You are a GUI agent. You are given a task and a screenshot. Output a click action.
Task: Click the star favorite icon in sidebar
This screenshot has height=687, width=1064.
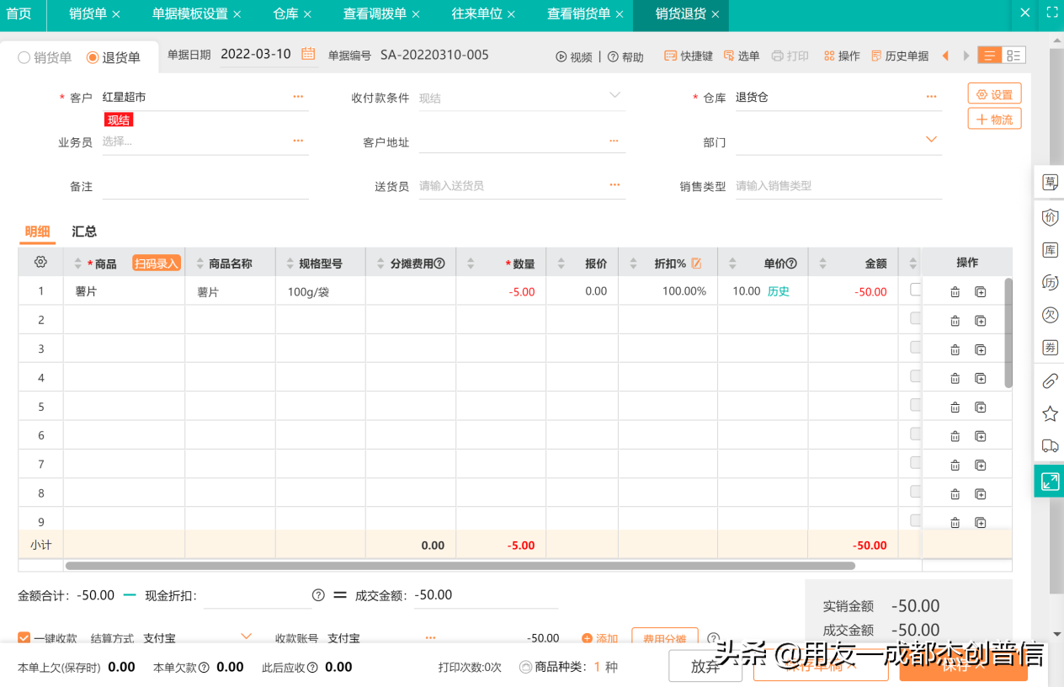tap(1049, 414)
